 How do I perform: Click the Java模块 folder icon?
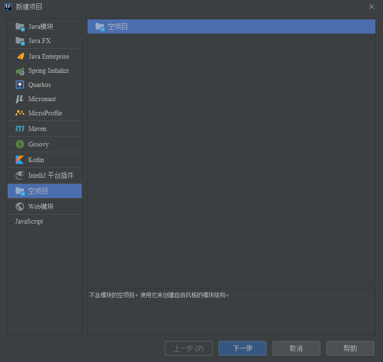[20, 26]
